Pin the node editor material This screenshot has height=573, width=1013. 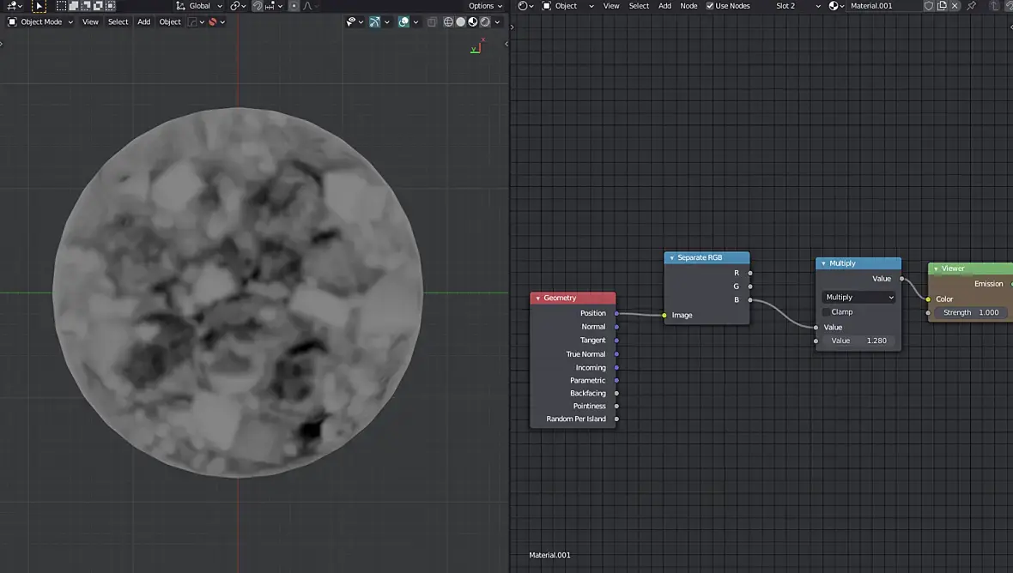coord(971,6)
